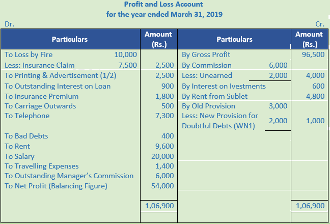Screen dimensions: 330x224
Task: Select the debit-side "Particulars" column header
Action: pyautogui.click(x=69, y=39)
